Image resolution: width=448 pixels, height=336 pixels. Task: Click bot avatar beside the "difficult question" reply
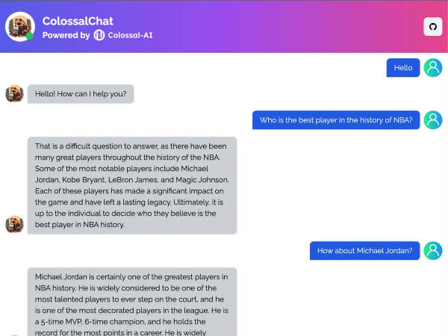pyautogui.click(x=14, y=224)
